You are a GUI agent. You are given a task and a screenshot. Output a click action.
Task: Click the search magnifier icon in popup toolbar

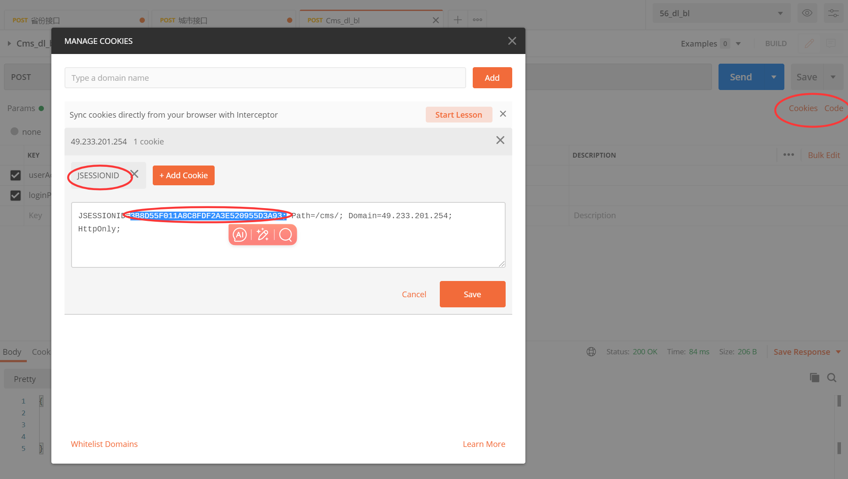pyautogui.click(x=286, y=235)
